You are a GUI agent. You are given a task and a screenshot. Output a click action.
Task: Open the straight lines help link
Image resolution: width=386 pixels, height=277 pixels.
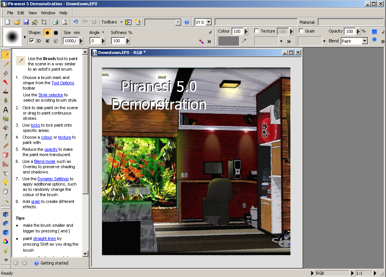tap(45, 238)
